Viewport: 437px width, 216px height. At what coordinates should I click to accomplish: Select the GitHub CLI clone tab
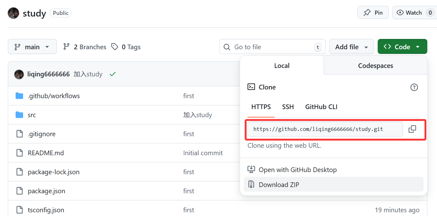point(321,107)
